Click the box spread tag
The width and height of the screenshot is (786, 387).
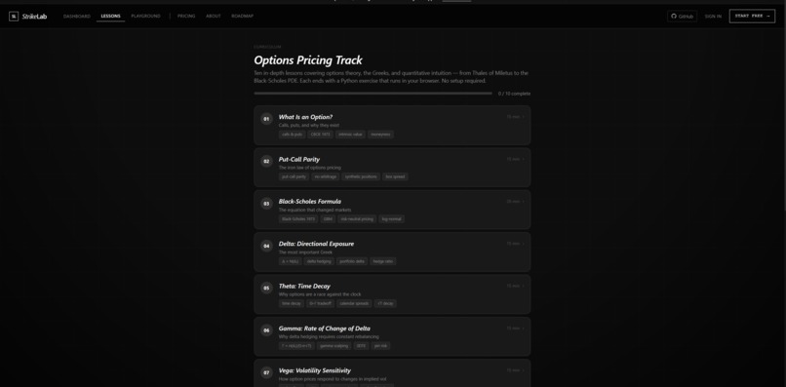click(396, 177)
